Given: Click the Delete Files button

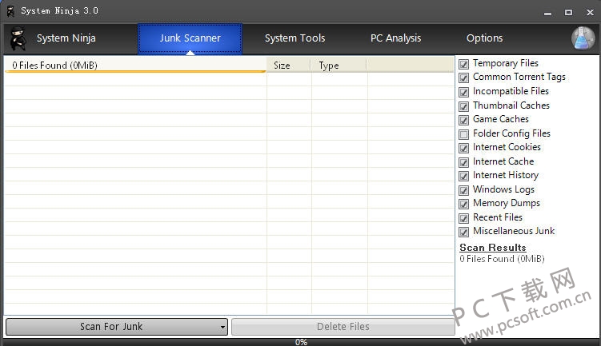Looking at the screenshot, I should [343, 327].
